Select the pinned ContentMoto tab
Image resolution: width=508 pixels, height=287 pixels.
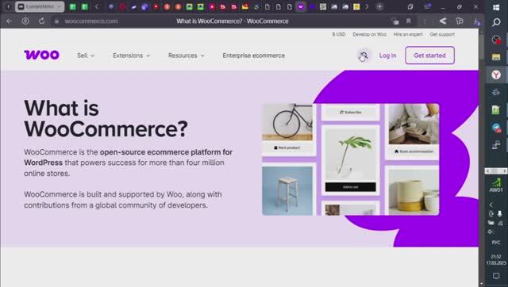tap(40, 6)
